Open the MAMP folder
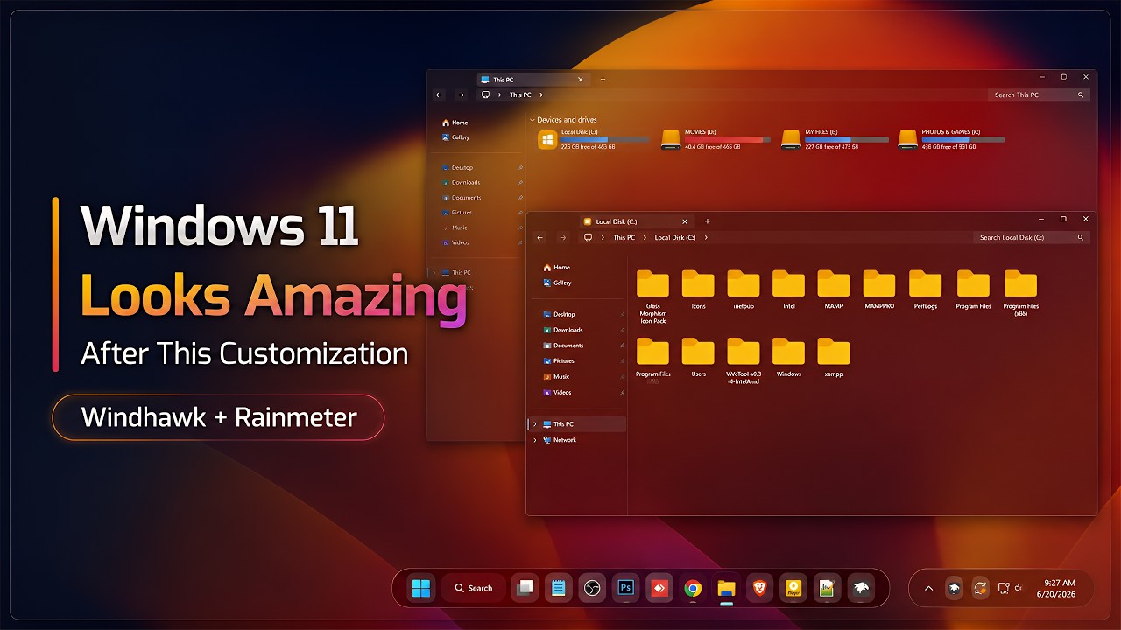The image size is (1121, 630). click(x=834, y=290)
